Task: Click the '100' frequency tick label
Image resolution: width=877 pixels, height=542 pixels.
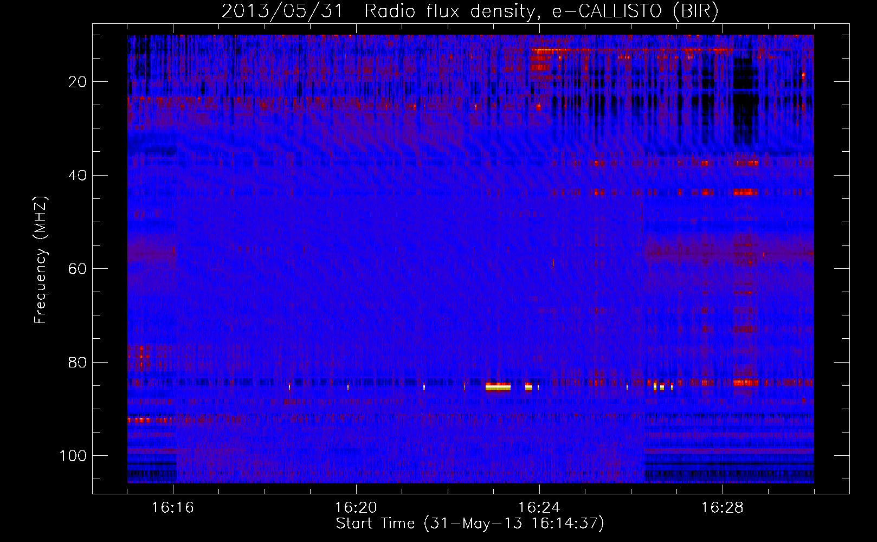Action: coord(73,456)
